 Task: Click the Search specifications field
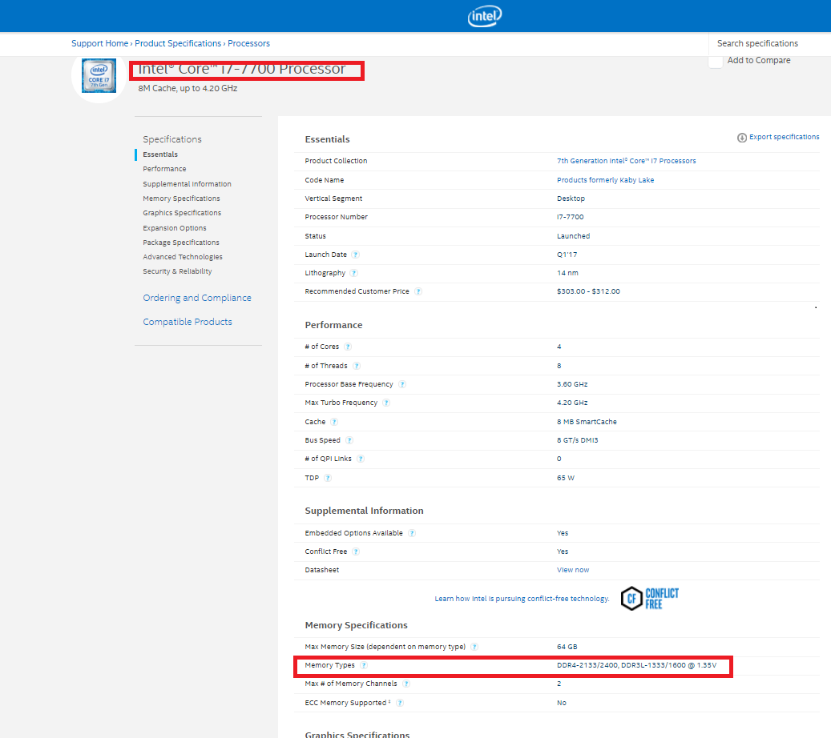[x=769, y=43]
